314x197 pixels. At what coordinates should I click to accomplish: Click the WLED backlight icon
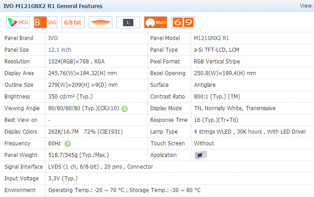click(x=156, y=22)
